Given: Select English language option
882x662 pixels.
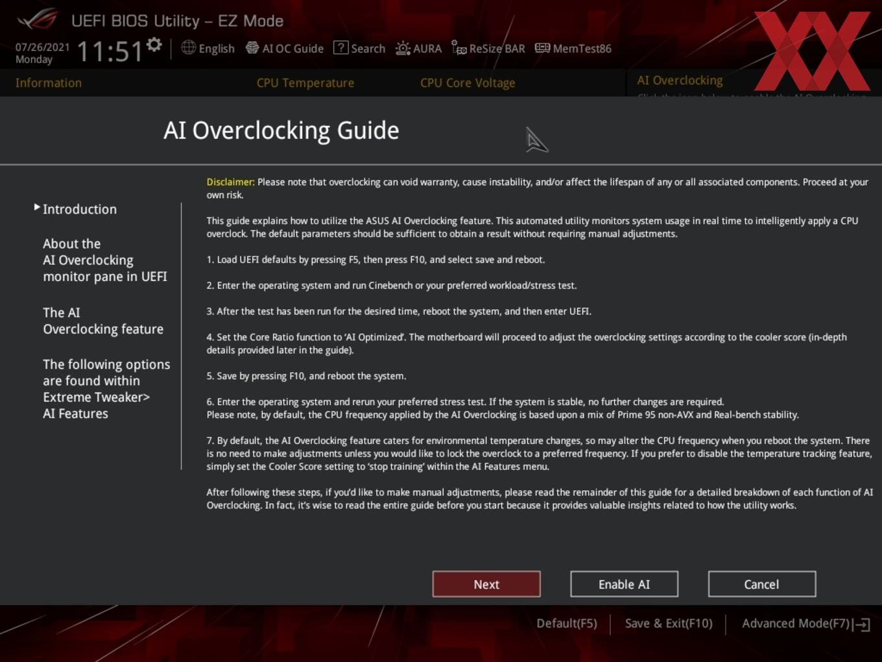Looking at the screenshot, I should [x=217, y=49].
